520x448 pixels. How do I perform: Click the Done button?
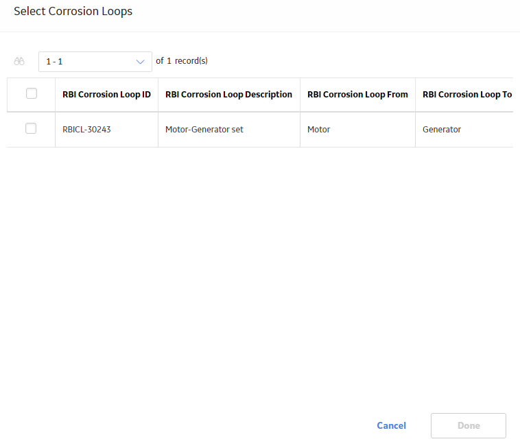coord(469,425)
